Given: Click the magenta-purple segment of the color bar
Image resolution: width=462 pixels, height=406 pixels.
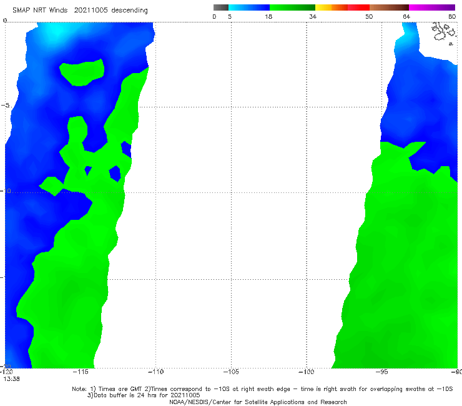Looking at the screenshot, I should [432, 7].
